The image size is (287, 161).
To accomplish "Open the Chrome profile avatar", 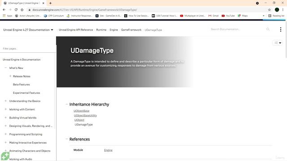I will [x=277, y=10].
